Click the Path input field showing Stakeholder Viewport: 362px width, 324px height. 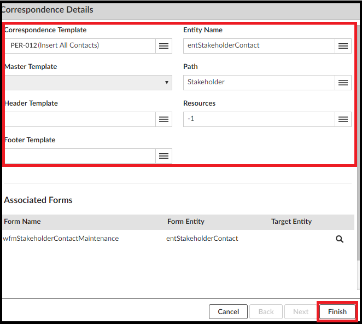(259, 83)
